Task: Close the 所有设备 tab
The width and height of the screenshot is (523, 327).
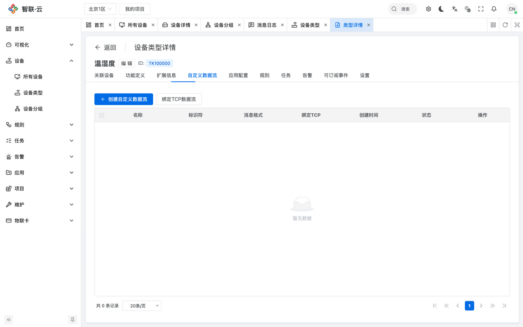Action: (x=153, y=25)
